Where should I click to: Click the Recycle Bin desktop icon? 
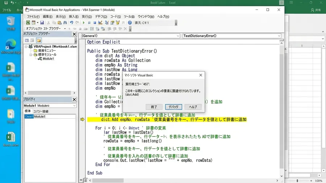tap(11, 24)
